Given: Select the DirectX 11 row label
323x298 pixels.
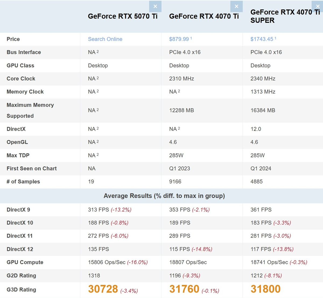Looking at the screenshot, I should (x=20, y=236).
